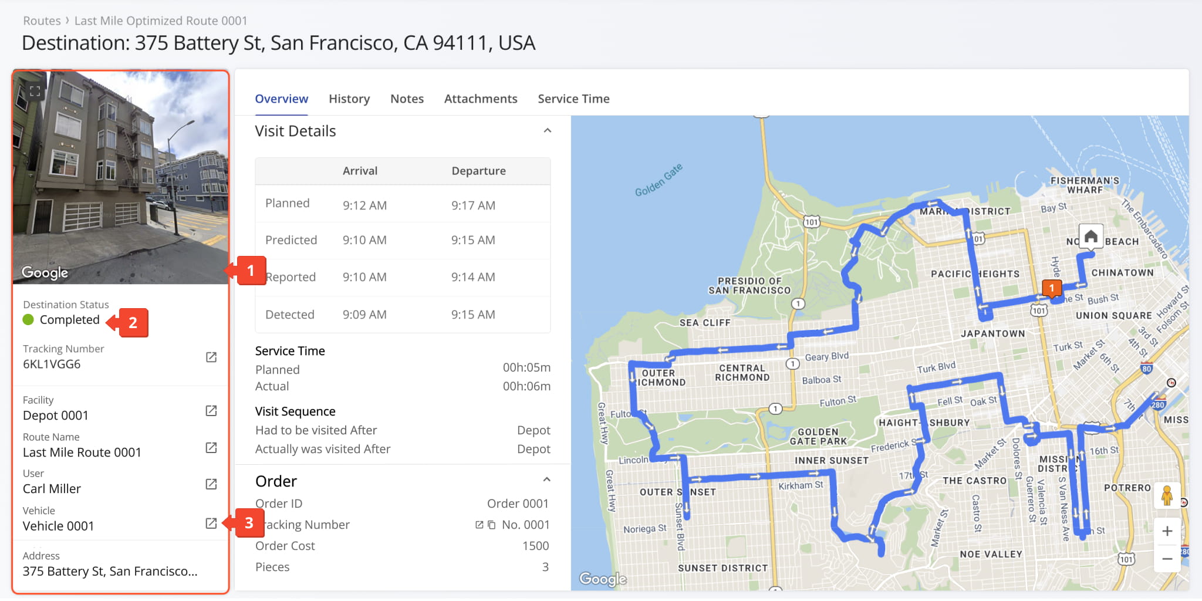Click the orange stop 1 map marker

[1052, 288]
